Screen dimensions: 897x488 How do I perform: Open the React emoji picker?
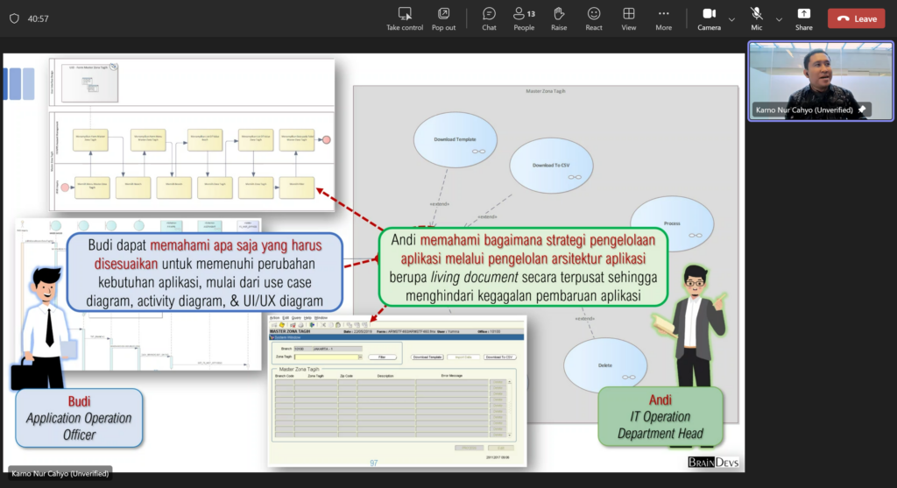coord(594,14)
